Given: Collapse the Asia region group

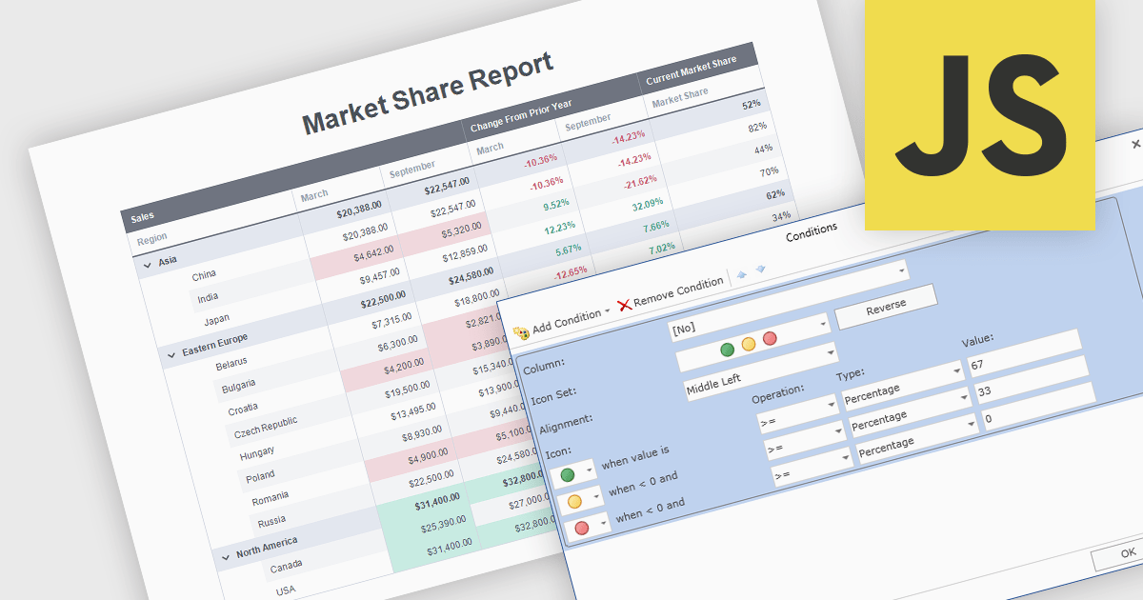Looking at the screenshot, I should click(x=147, y=266).
